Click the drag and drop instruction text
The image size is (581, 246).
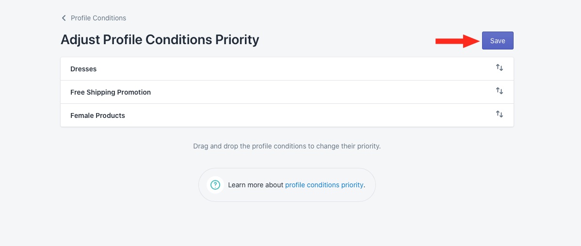point(287,146)
